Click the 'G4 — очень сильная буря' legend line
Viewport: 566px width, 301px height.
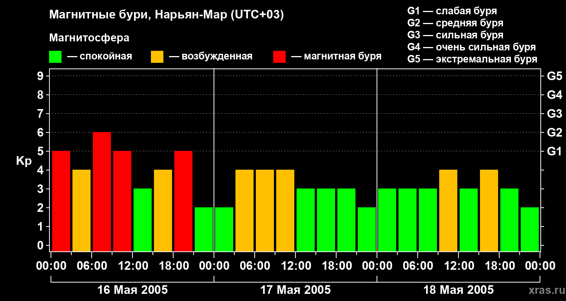(471, 47)
